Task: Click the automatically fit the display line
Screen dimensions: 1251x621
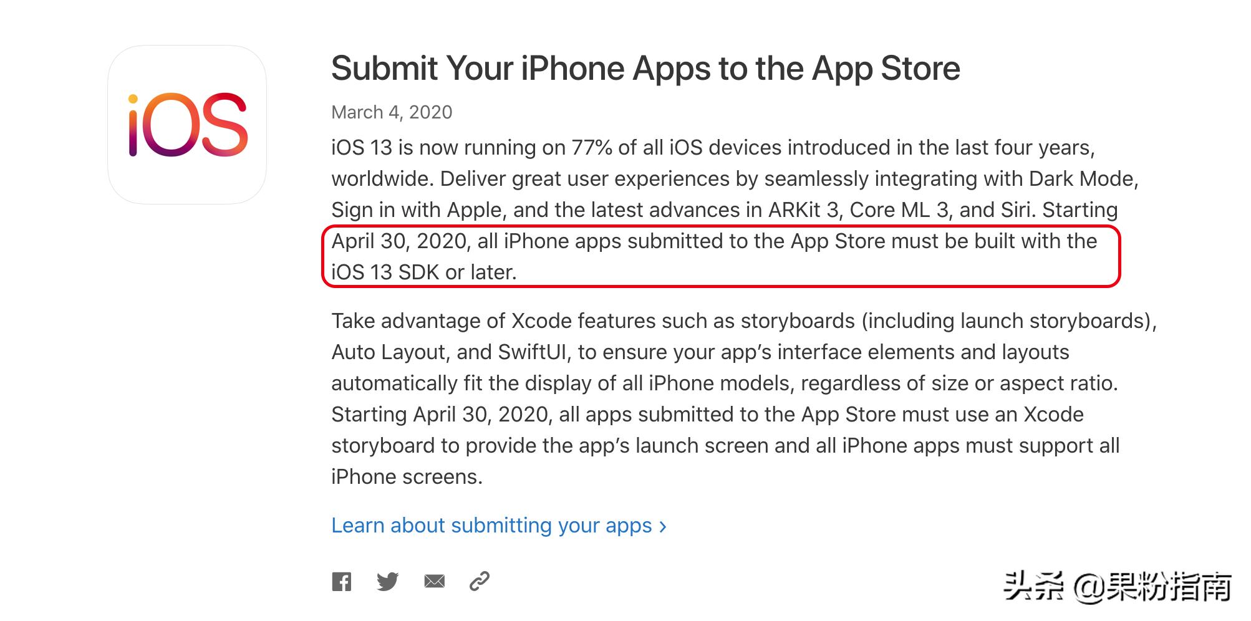Action: click(725, 383)
